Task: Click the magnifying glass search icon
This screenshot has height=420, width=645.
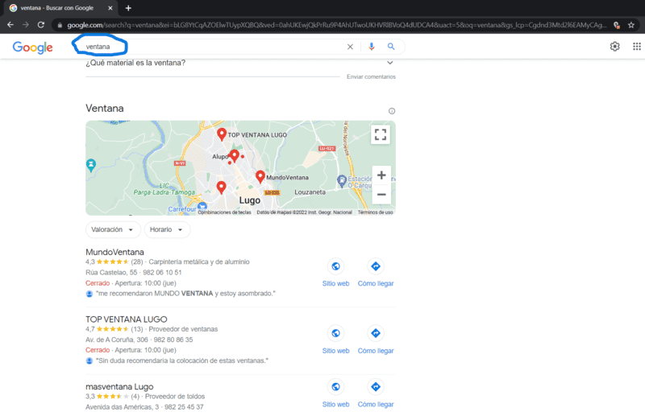Action: 391,47
